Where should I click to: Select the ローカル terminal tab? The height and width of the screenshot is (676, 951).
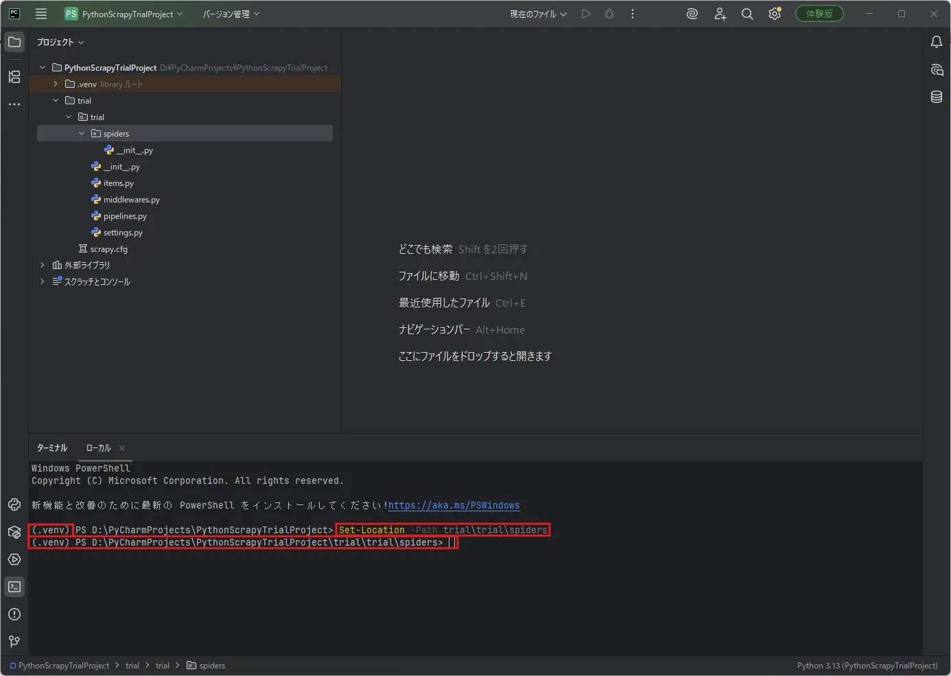(x=98, y=448)
